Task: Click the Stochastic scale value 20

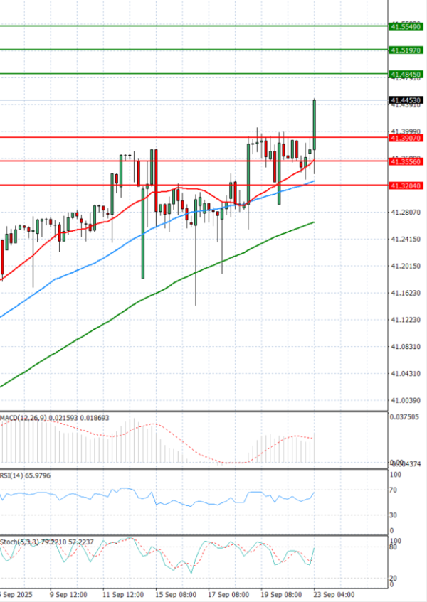Action: point(393,579)
